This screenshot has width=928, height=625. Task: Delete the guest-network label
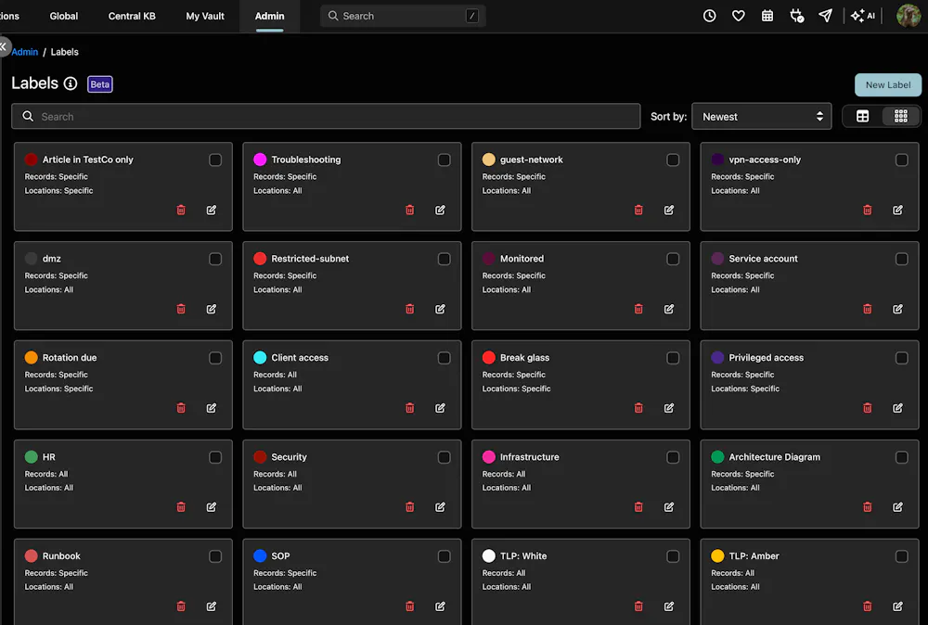pos(638,210)
